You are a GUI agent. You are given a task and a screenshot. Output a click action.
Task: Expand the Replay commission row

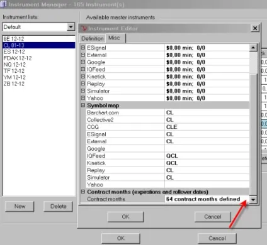(83, 84)
